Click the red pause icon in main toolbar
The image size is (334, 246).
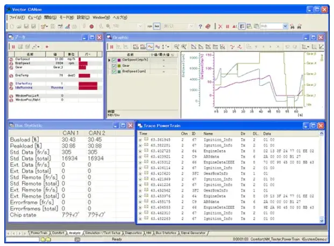pos(228,27)
